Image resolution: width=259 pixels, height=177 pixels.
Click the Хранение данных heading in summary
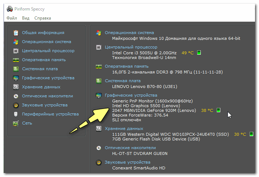124,128
